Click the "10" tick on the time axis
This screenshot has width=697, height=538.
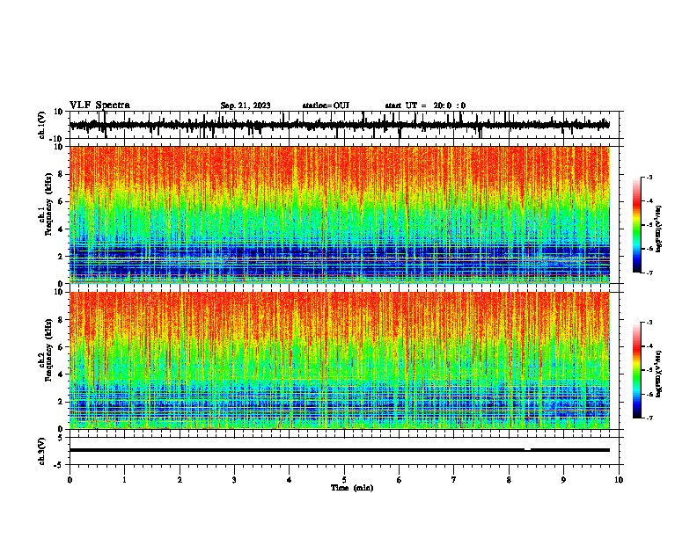click(619, 480)
